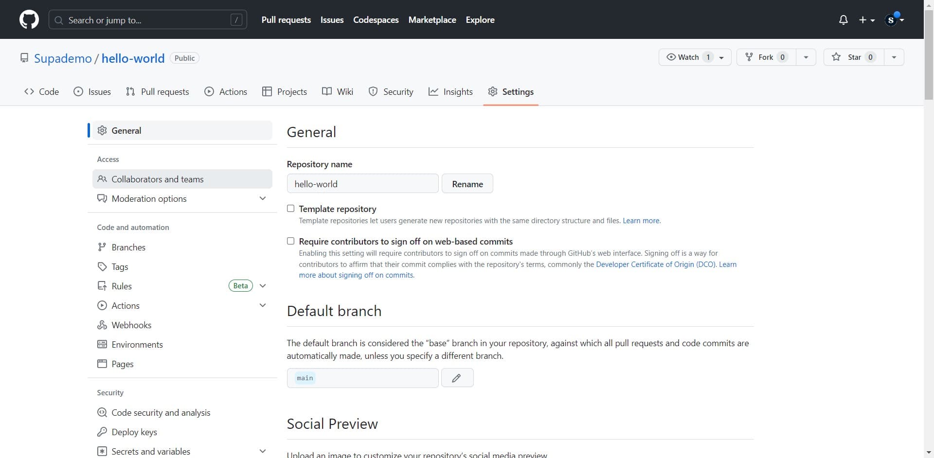Open the create new plus dropdown
934x458 pixels.
[x=866, y=20]
